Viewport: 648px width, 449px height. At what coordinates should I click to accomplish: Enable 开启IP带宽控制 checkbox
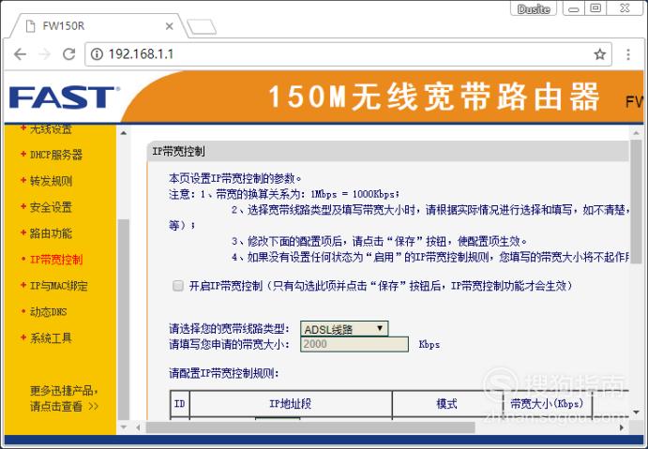(178, 285)
